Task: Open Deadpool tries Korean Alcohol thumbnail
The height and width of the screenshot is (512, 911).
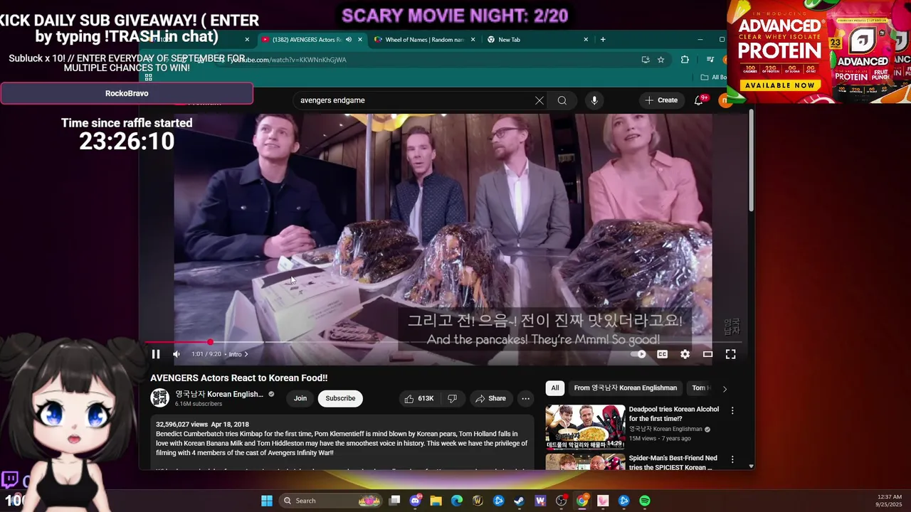Action: [x=585, y=427]
